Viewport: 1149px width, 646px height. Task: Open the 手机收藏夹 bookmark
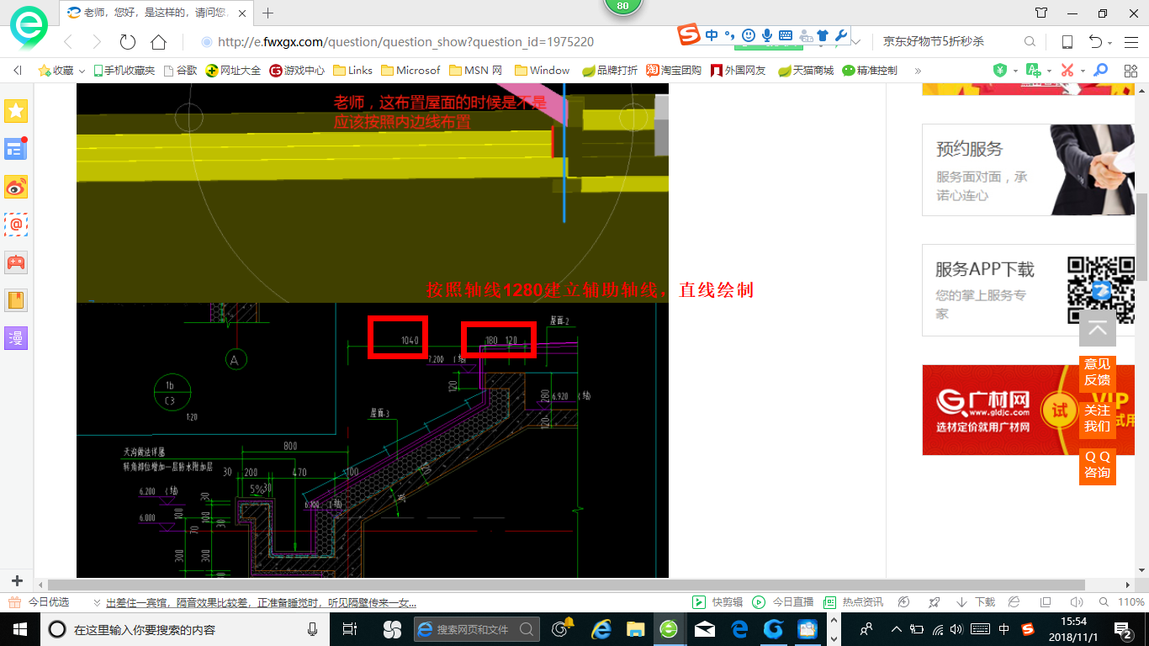pyautogui.click(x=124, y=71)
